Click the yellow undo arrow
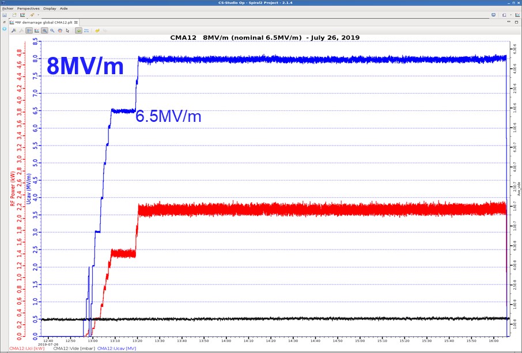Viewport: 522px width, 353px height. point(97,30)
